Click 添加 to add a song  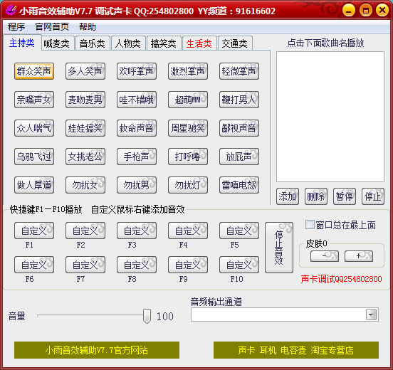click(x=288, y=196)
